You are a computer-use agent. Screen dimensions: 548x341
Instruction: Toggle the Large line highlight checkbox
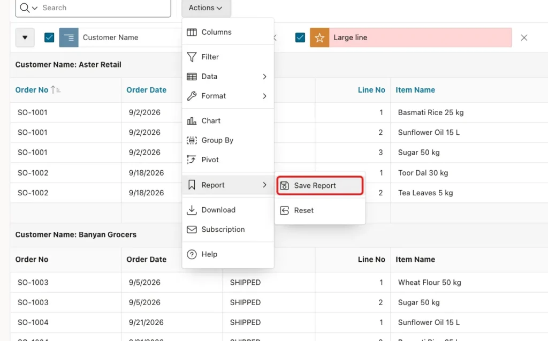click(300, 37)
